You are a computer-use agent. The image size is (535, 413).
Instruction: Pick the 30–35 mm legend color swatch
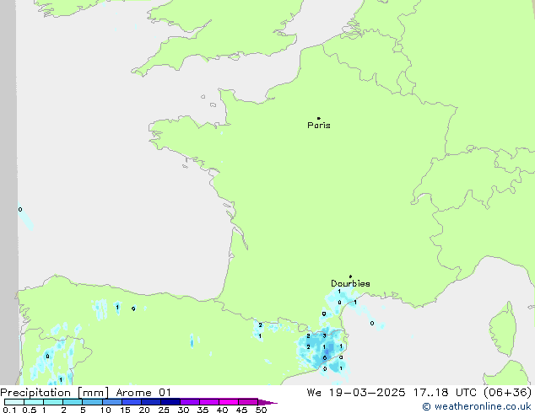(x=189, y=402)
